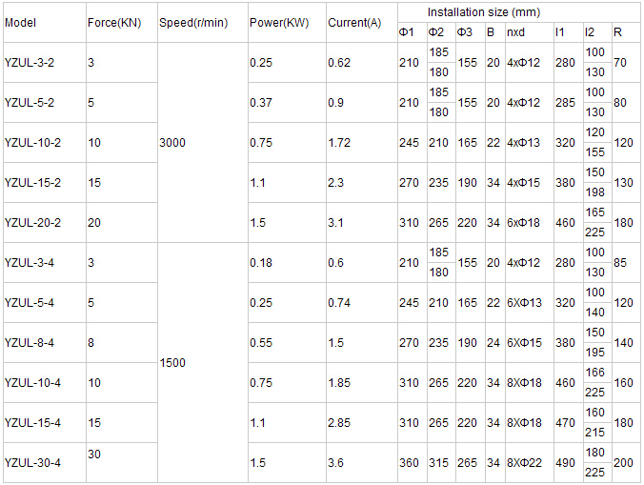This screenshot has height=485, width=644.
Task: Select the Φ1 sub-column header
Action: [x=405, y=32]
